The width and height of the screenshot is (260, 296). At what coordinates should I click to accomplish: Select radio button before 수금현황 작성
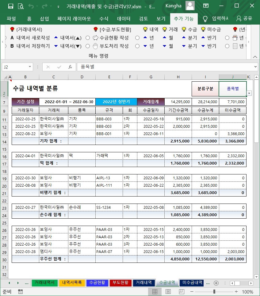pyautogui.click(x=88, y=38)
